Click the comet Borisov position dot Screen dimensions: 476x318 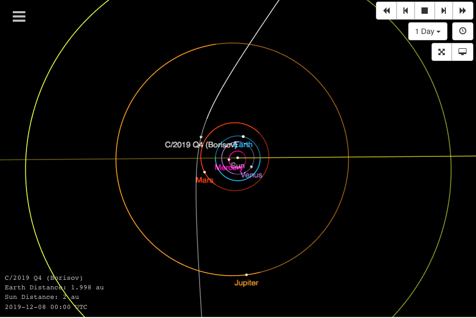(x=201, y=137)
